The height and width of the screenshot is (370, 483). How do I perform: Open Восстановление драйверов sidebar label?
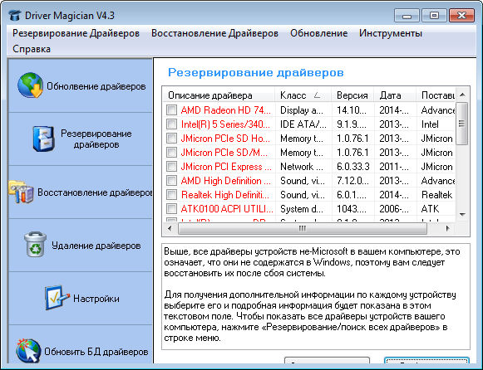click(95, 192)
